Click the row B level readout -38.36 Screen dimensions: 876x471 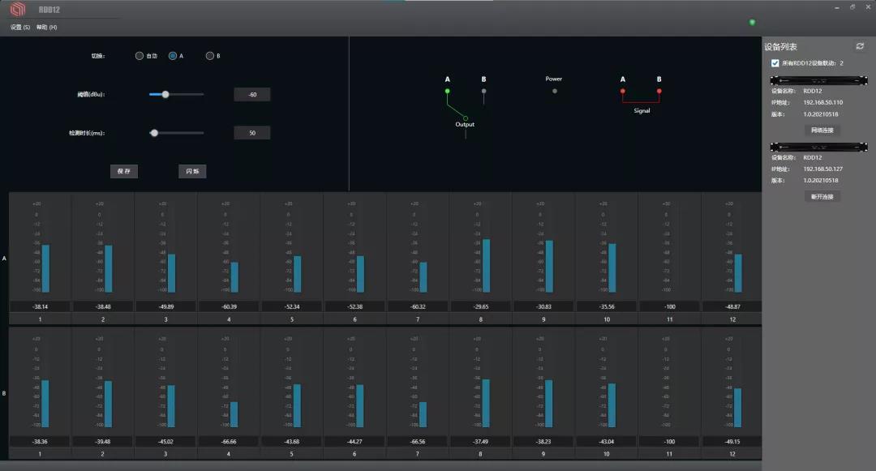(x=40, y=442)
